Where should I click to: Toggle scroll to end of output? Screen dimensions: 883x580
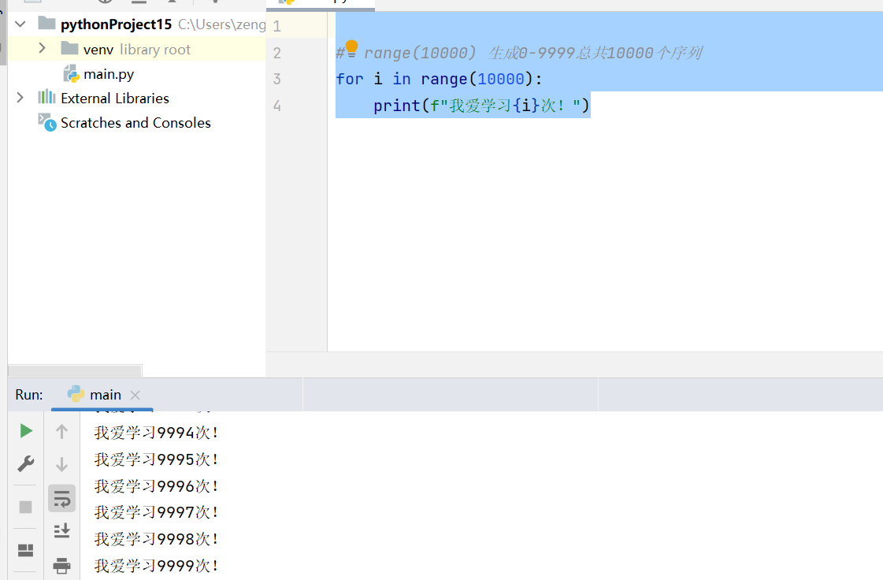[62, 531]
